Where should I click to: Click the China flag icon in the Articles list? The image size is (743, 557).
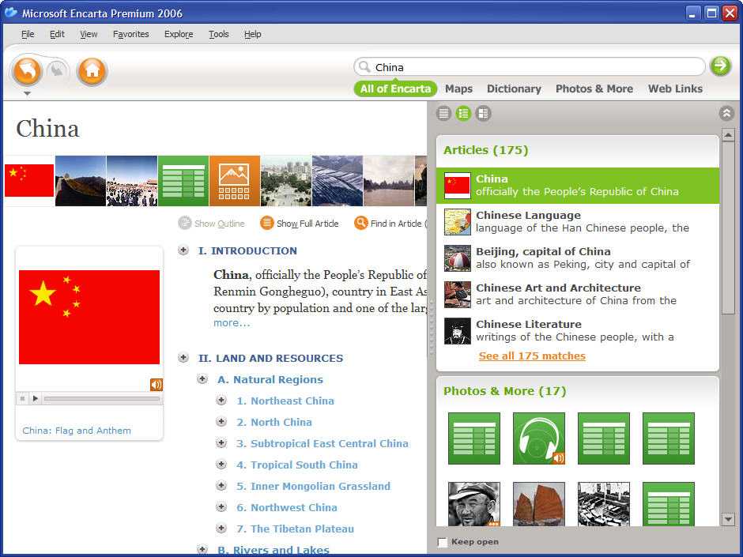pyautogui.click(x=458, y=185)
